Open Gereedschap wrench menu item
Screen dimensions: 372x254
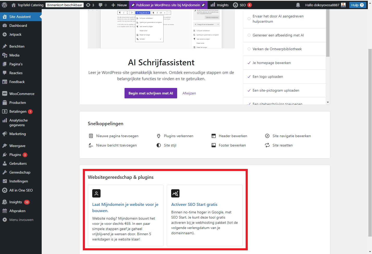pos(21,172)
